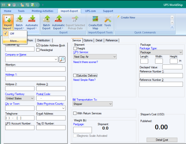Image resolution: width=186 pixels, height=144 pixels.
Task: Open the Country/Territory dropdown
Action: click(20, 98)
